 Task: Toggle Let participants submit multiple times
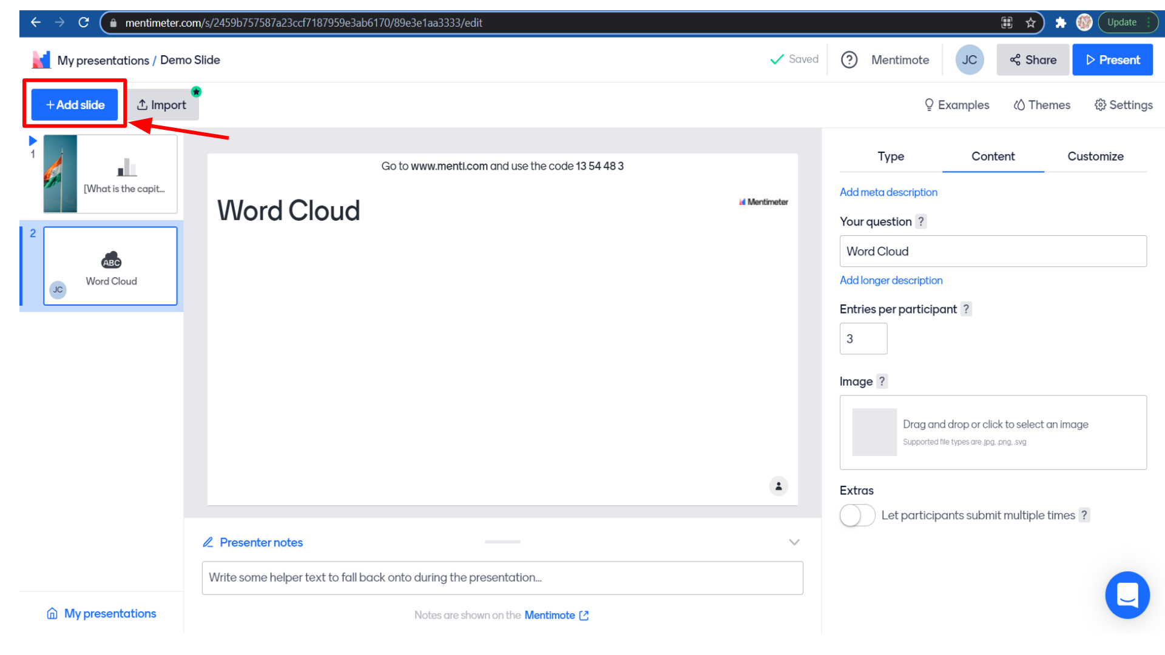(x=857, y=516)
